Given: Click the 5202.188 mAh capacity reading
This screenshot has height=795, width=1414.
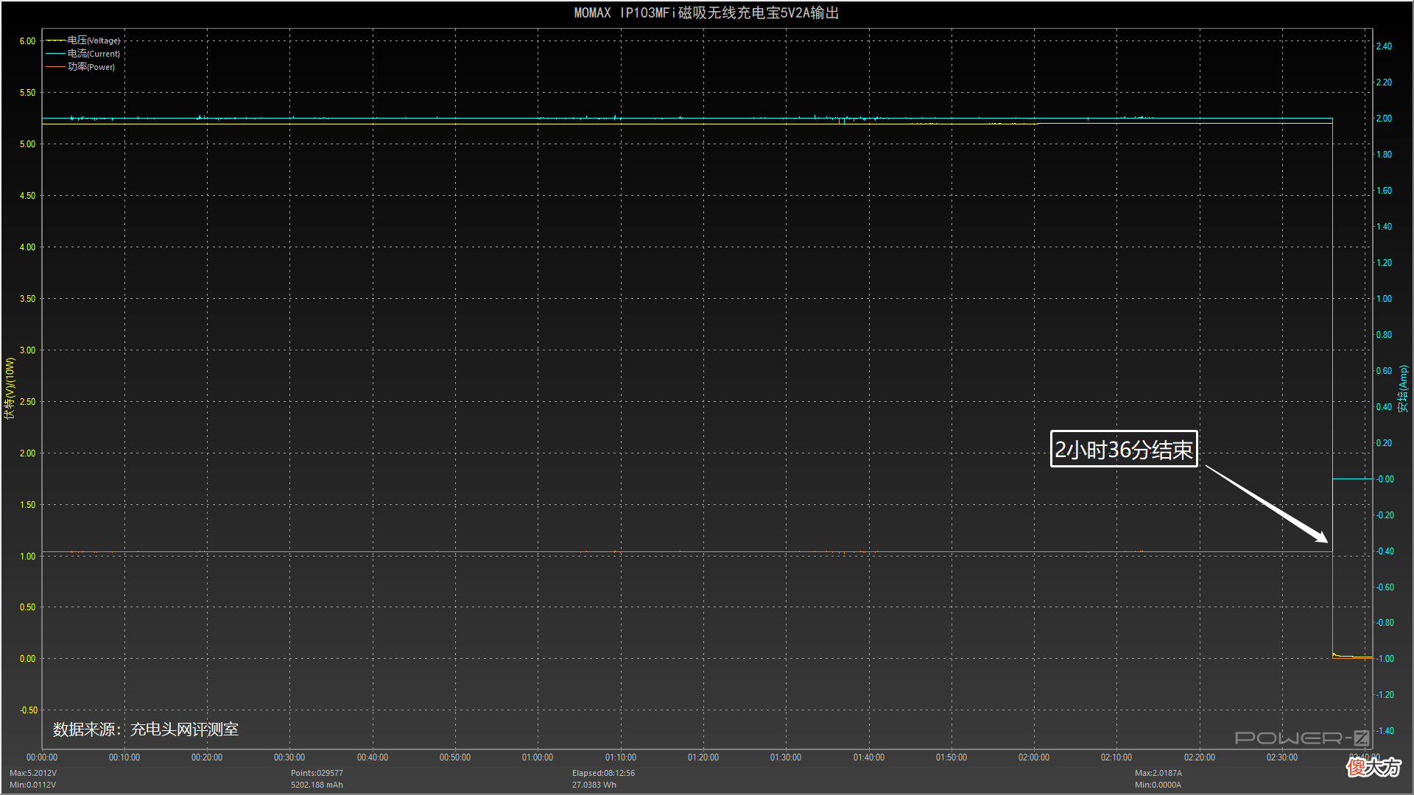Looking at the screenshot, I should click(x=317, y=785).
